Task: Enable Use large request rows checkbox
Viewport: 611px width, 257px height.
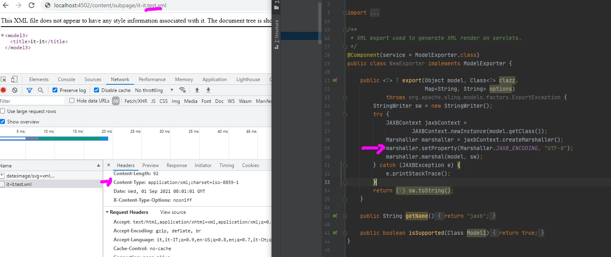Action: (2, 111)
